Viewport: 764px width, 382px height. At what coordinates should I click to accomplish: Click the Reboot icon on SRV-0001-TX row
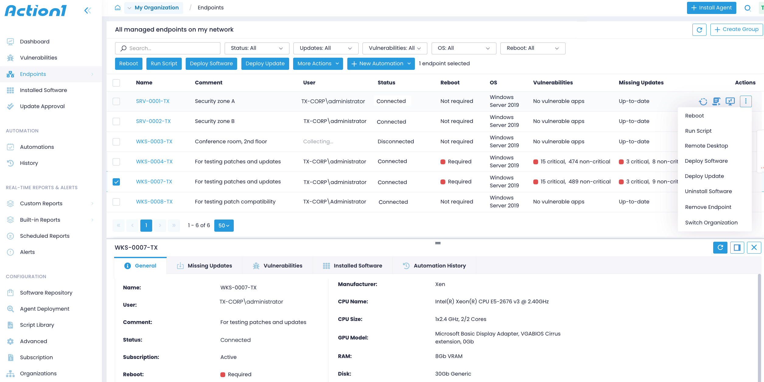point(703,101)
